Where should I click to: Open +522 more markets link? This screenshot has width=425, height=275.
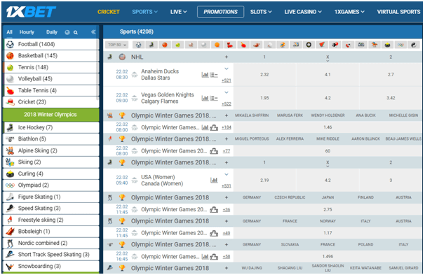pyautogui.click(x=227, y=104)
